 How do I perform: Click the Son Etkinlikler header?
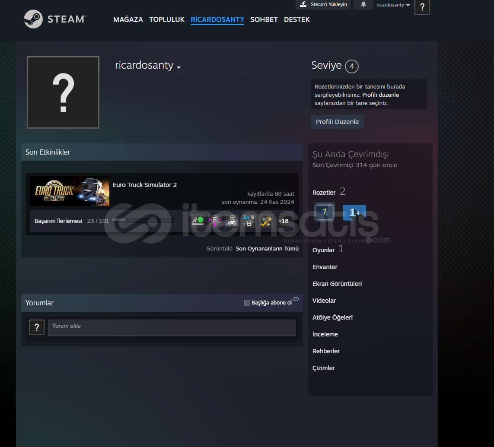[162, 152]
